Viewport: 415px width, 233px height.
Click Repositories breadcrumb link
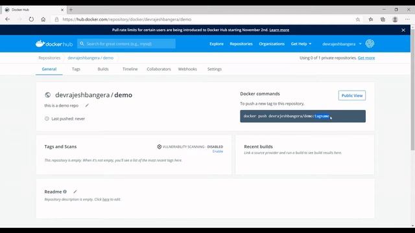pyautogui.click(x=49, y=58)
